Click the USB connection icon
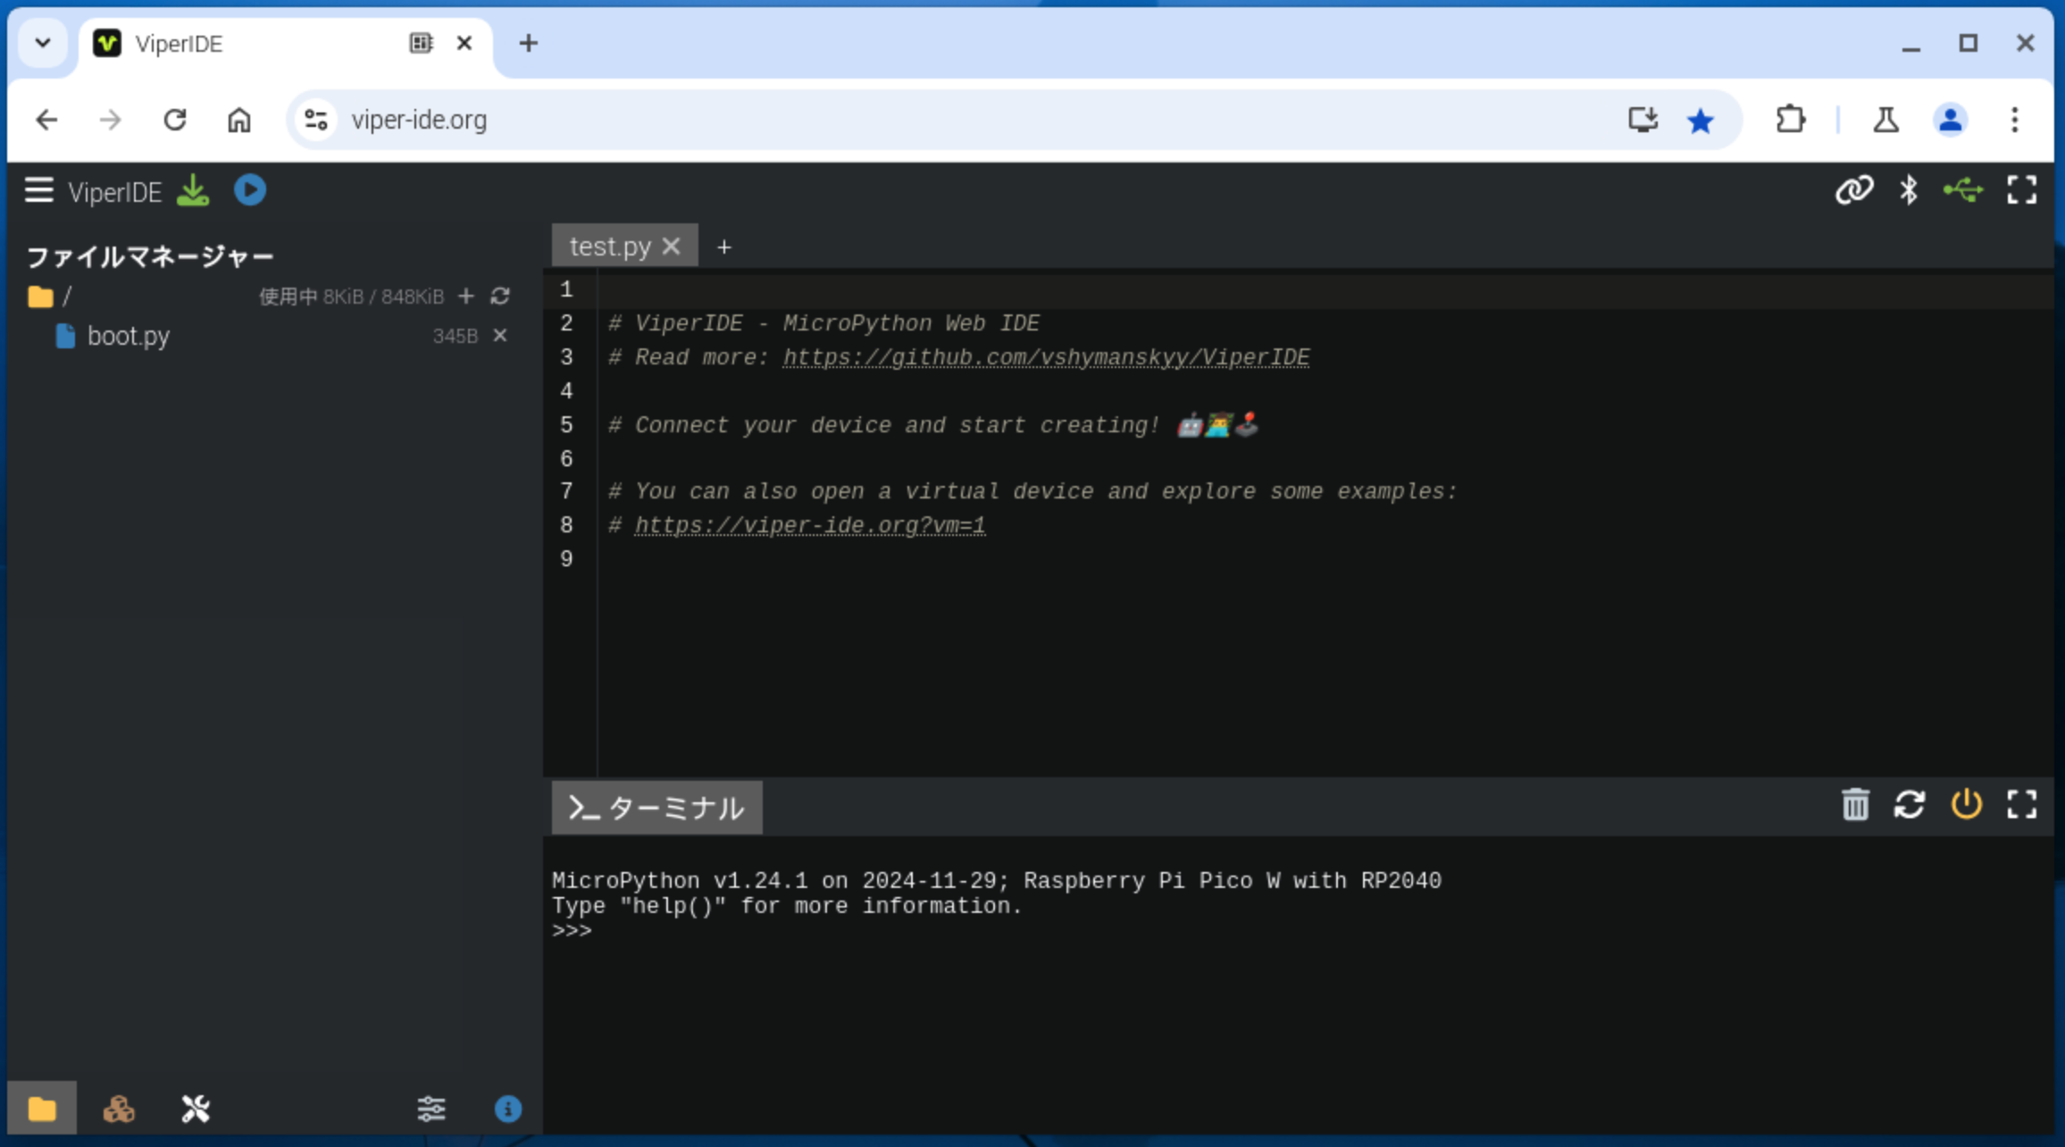Viewport: 2065px width, 1147px height. click(x=1963, y=190)
